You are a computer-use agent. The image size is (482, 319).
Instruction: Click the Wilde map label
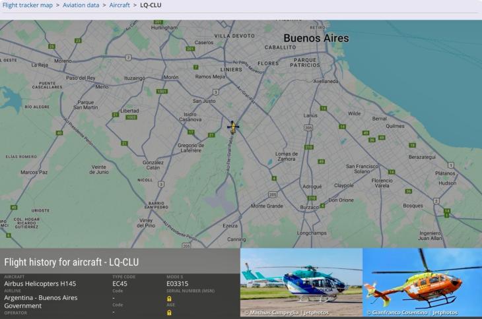tap(354, 113)
